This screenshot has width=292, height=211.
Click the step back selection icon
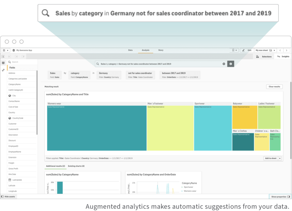point(10,56)
